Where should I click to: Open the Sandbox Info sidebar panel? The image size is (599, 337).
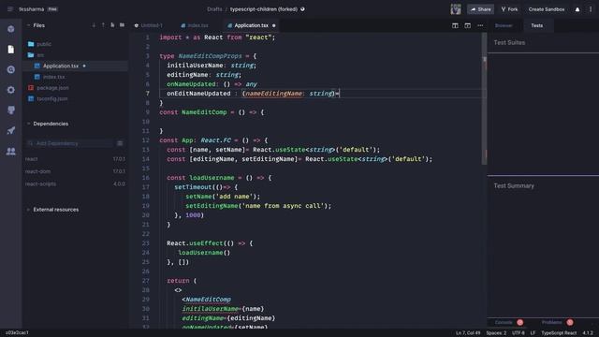[11, 29]
